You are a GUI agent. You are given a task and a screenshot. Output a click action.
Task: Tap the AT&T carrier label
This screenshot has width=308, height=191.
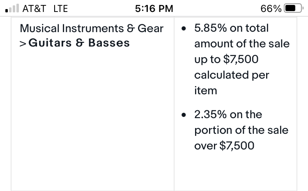pyautogui.click(x=34, y=9)
